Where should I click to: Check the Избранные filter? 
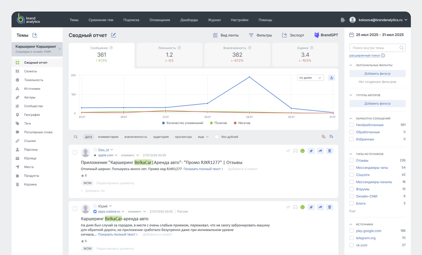tap(352, 139)
